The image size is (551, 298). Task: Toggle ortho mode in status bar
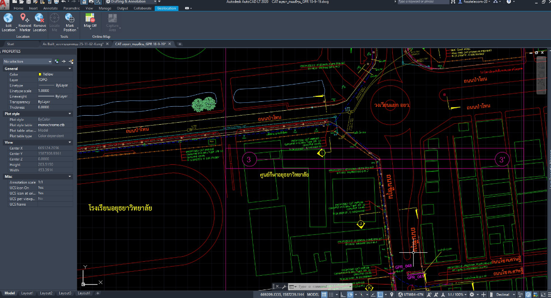coord(343,295)
